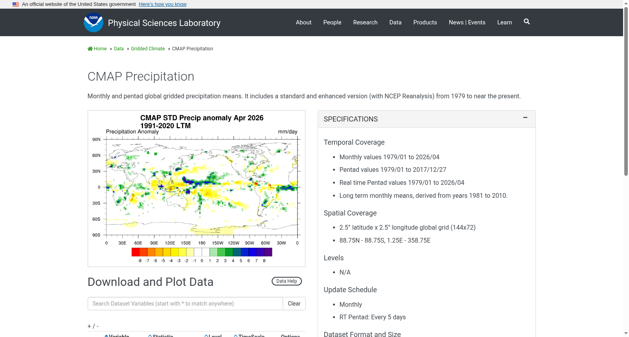Open the Learn menu

coord(504,22)
